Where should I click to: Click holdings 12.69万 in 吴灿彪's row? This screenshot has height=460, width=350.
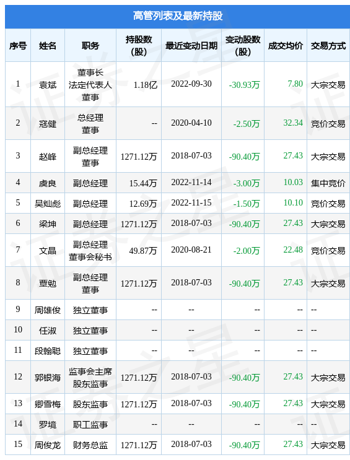pos(143,204)
